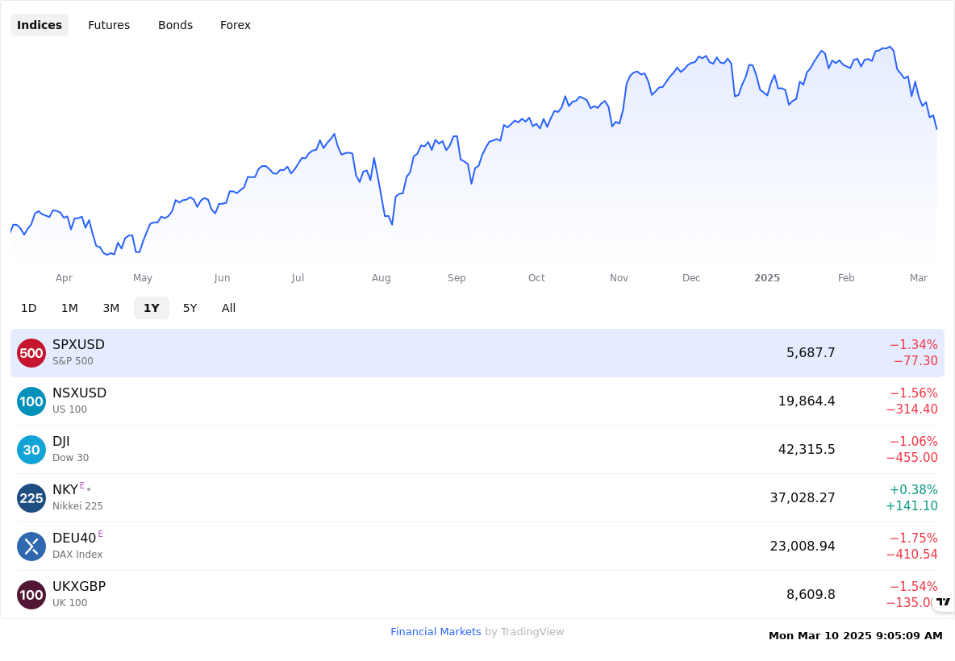The height and width of the screenshot is (661, 955).
Task: Click the DAX Index X icon
Action: tap(31, 547)
